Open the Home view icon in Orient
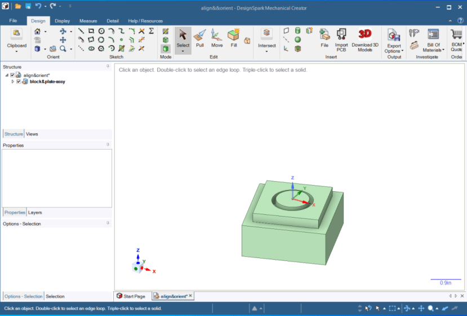 point(38,31)
